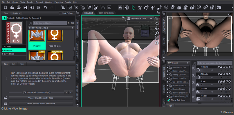The width and height of the screenshot is (234, 115).
Task: Toggle the lock on Y Scale parameter
Action: click(x=224, y=96)
